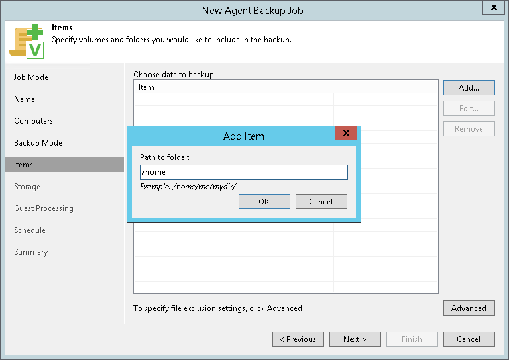
Task: Cancel the Add Item dialog
Action: [x=321, y=202]
